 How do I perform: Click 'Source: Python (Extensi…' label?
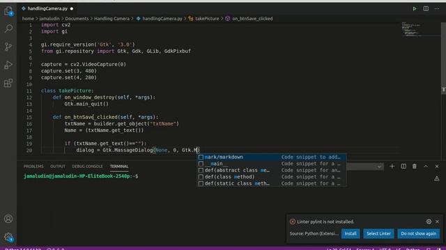click(x=314, y=233)
